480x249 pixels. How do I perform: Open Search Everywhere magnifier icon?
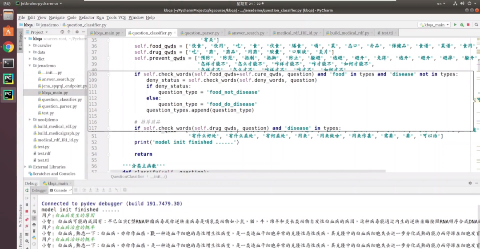(x=476, y=25)
